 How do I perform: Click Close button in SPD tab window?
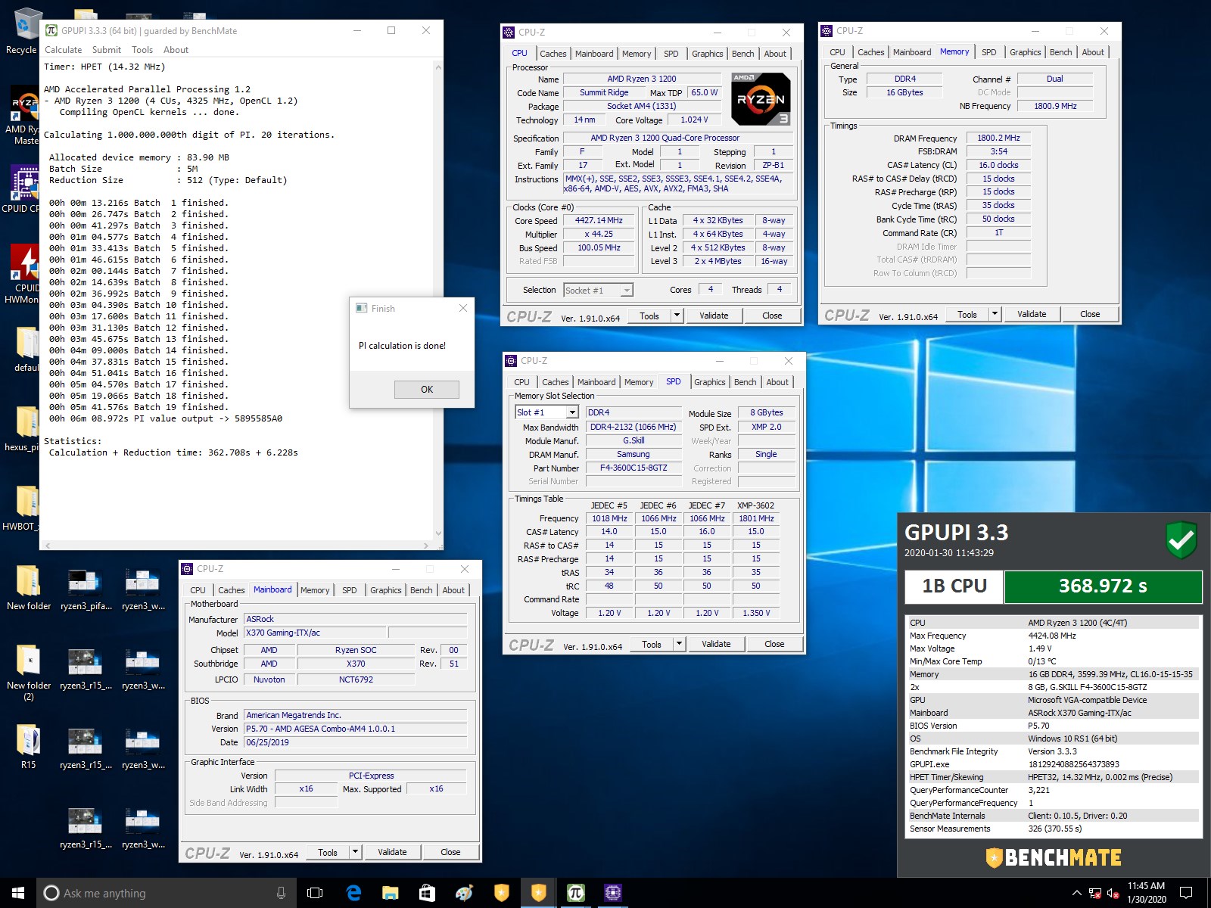[774, 644]
